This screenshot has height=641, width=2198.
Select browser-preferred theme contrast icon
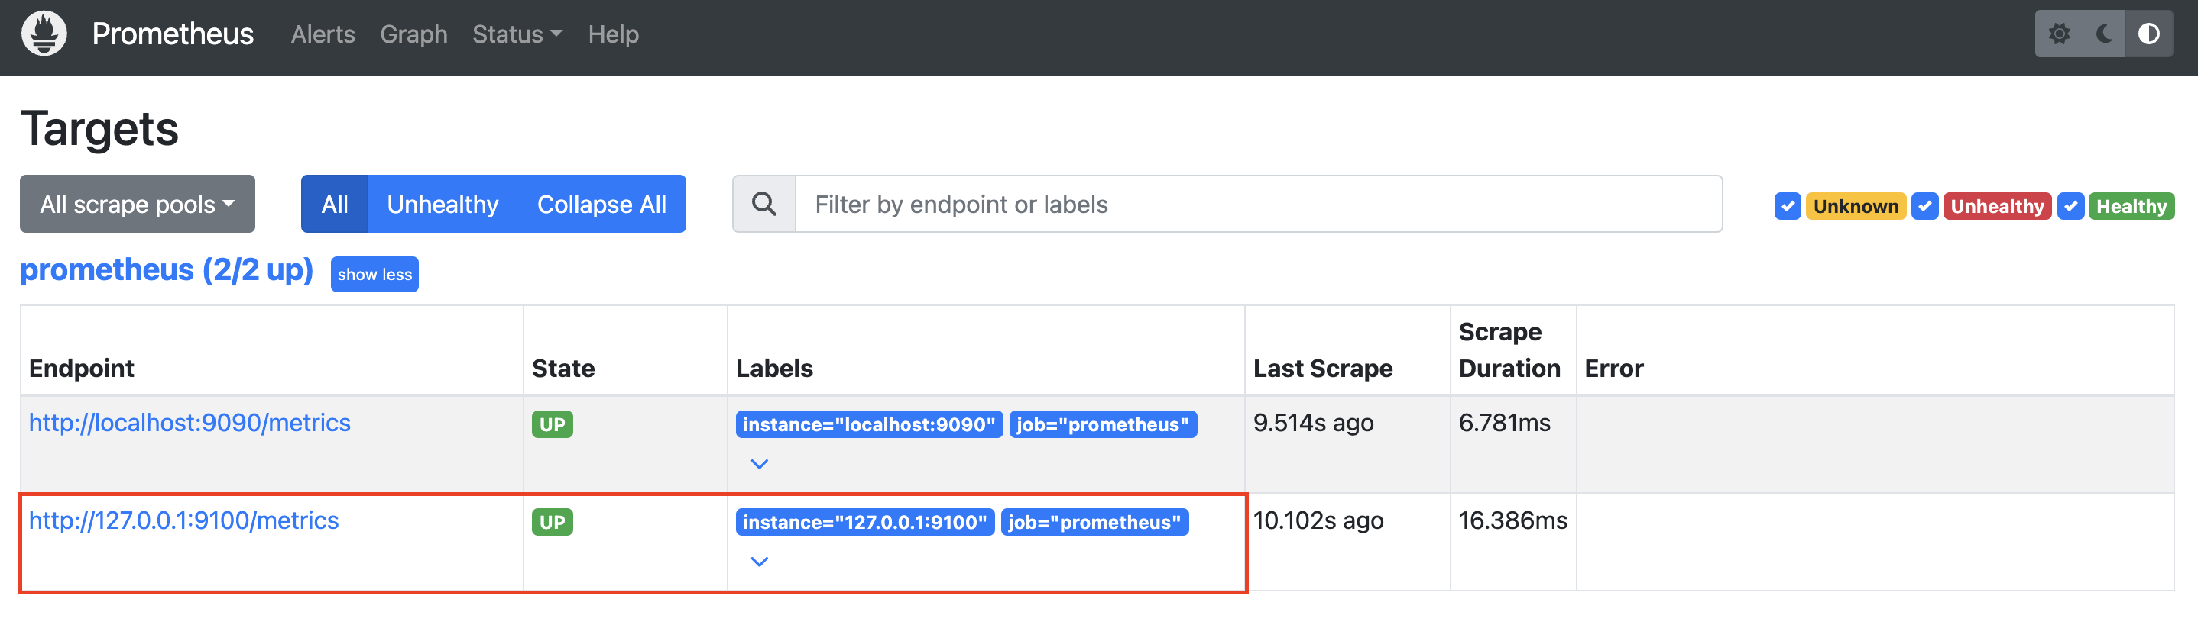point(2148,34)
